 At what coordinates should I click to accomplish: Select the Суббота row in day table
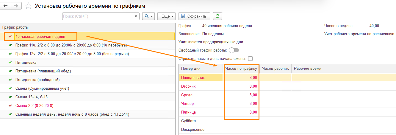tap(188, 121)
